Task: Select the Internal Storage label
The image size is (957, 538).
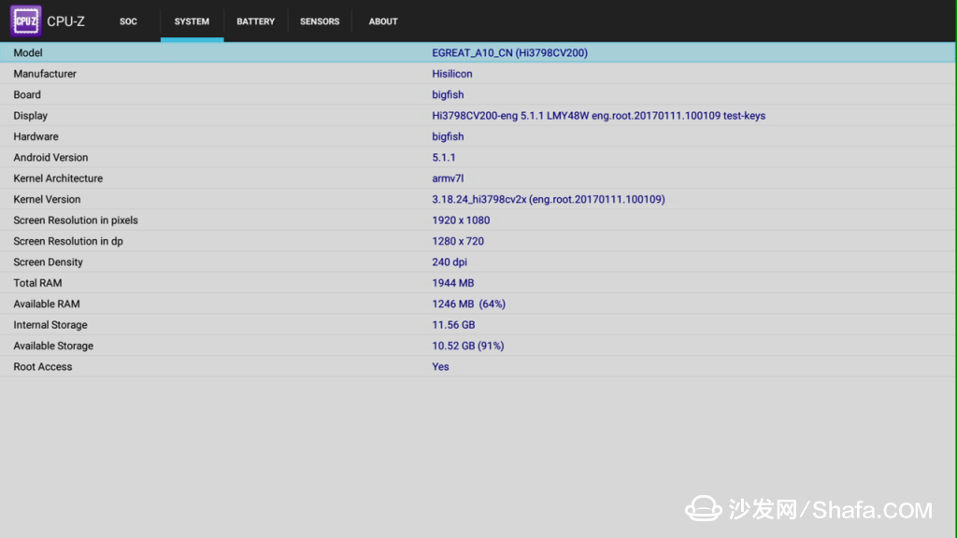Action: pos(50,325)
